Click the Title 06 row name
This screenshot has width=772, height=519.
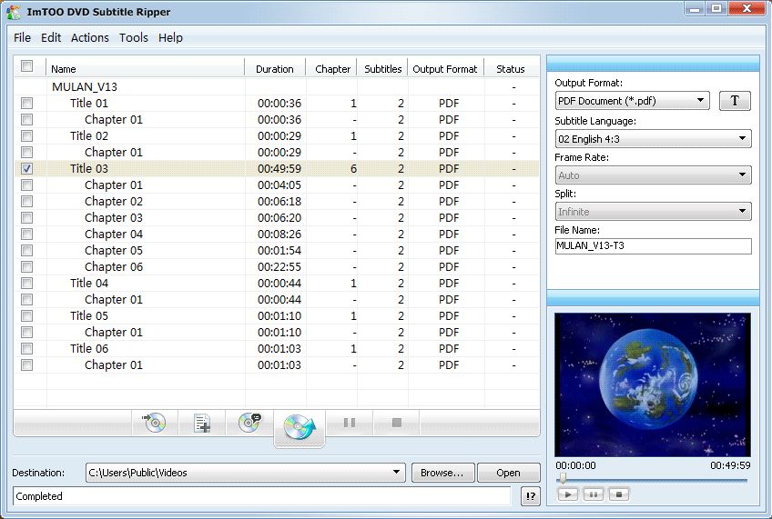pos(88,348)
